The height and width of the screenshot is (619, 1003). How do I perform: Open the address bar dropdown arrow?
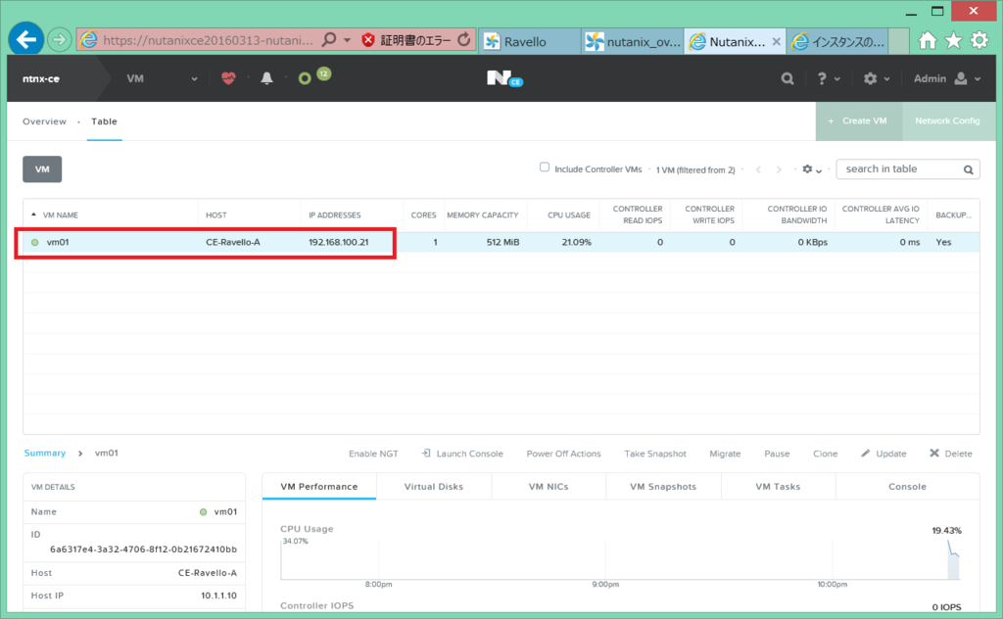point(348,40)
